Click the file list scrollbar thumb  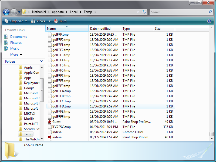[211, 134]
